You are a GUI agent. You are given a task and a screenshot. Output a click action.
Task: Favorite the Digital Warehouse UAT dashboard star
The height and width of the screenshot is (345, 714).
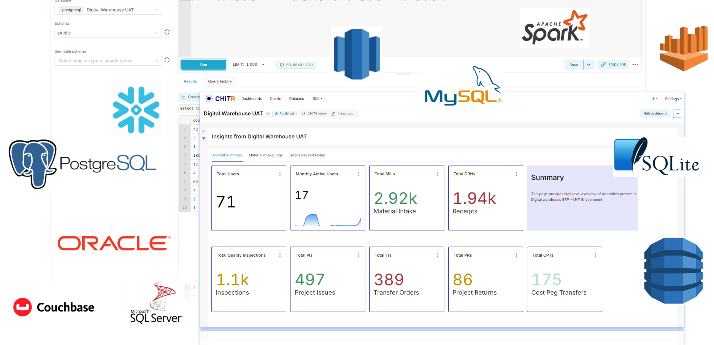pyautogui.click(x=268, y=114)
